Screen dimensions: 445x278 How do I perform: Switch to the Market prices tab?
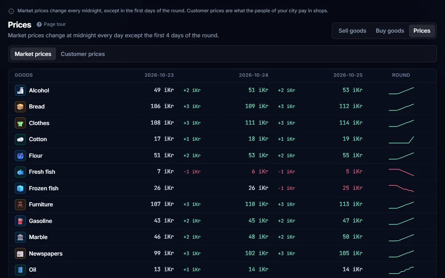[x=33, y=54]
